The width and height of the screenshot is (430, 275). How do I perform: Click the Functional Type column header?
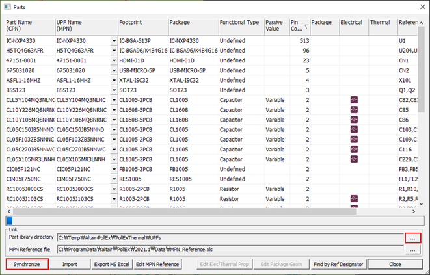click(239, 22)
